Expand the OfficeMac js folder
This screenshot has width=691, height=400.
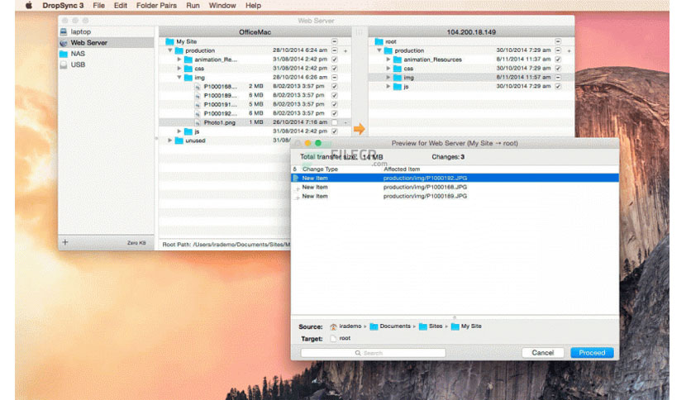[179, 131]
